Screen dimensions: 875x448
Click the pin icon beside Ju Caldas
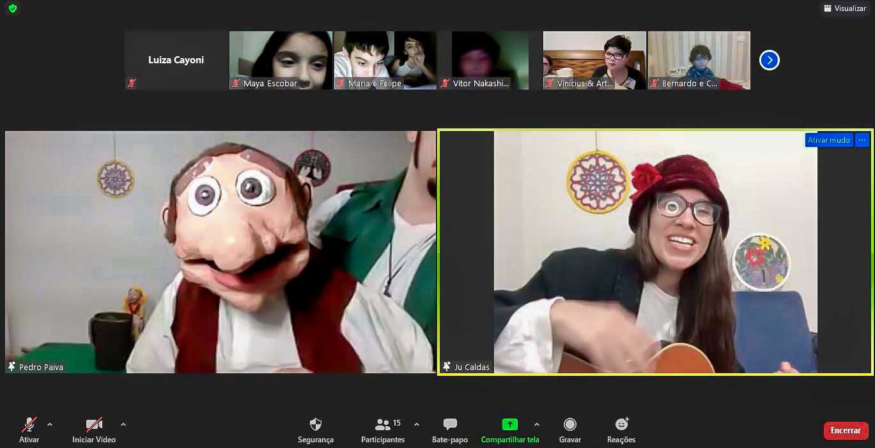pos(446,367)
